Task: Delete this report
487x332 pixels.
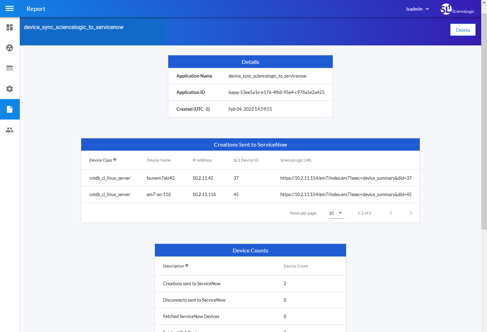Action: 462,30
